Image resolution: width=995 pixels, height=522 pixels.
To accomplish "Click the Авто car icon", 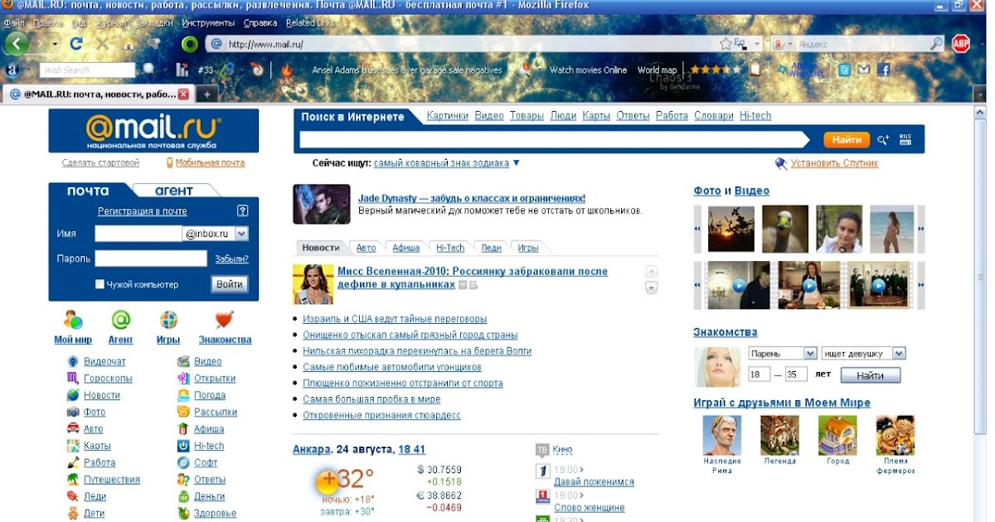I will click(x=73, y=428).
